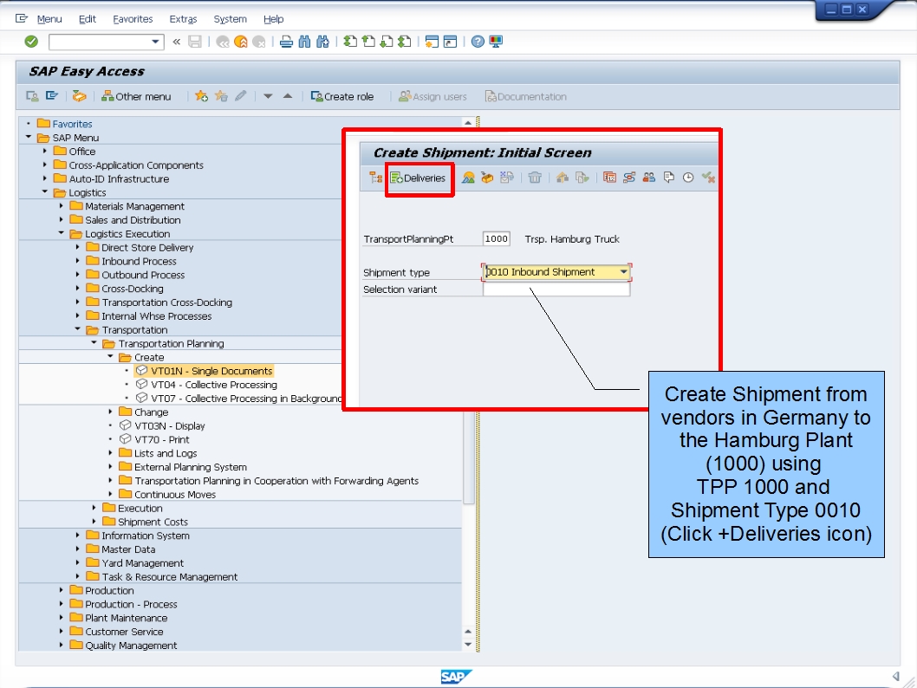Image resolution: width=917 pixels, height=688 pixels.
Task: Select the partners icon in the shipment toolbar
Action: 648,177
